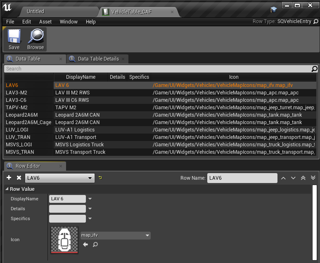Click the map_ifv icon thumbnail
This screenshot has height=263, width=320.
tap(64, 240)
